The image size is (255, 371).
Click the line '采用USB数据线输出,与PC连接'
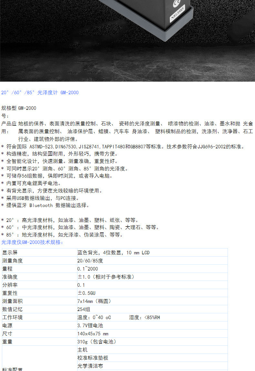point(40,198)
